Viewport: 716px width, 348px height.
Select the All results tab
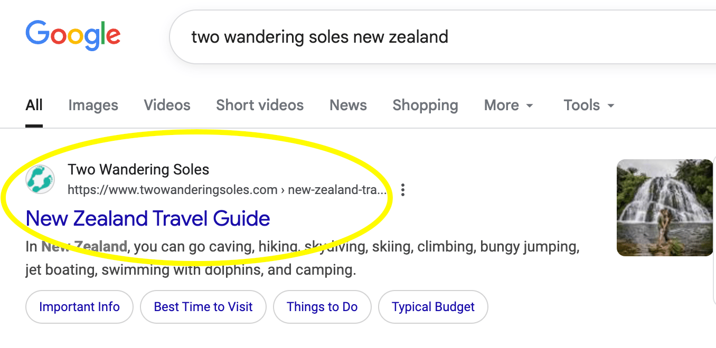[x=34, y=105]
